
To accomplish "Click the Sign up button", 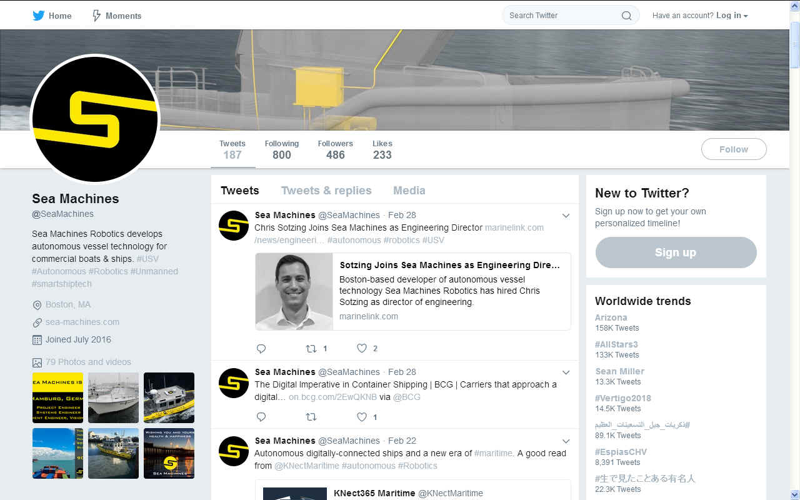I will click(x=676, y=252).
